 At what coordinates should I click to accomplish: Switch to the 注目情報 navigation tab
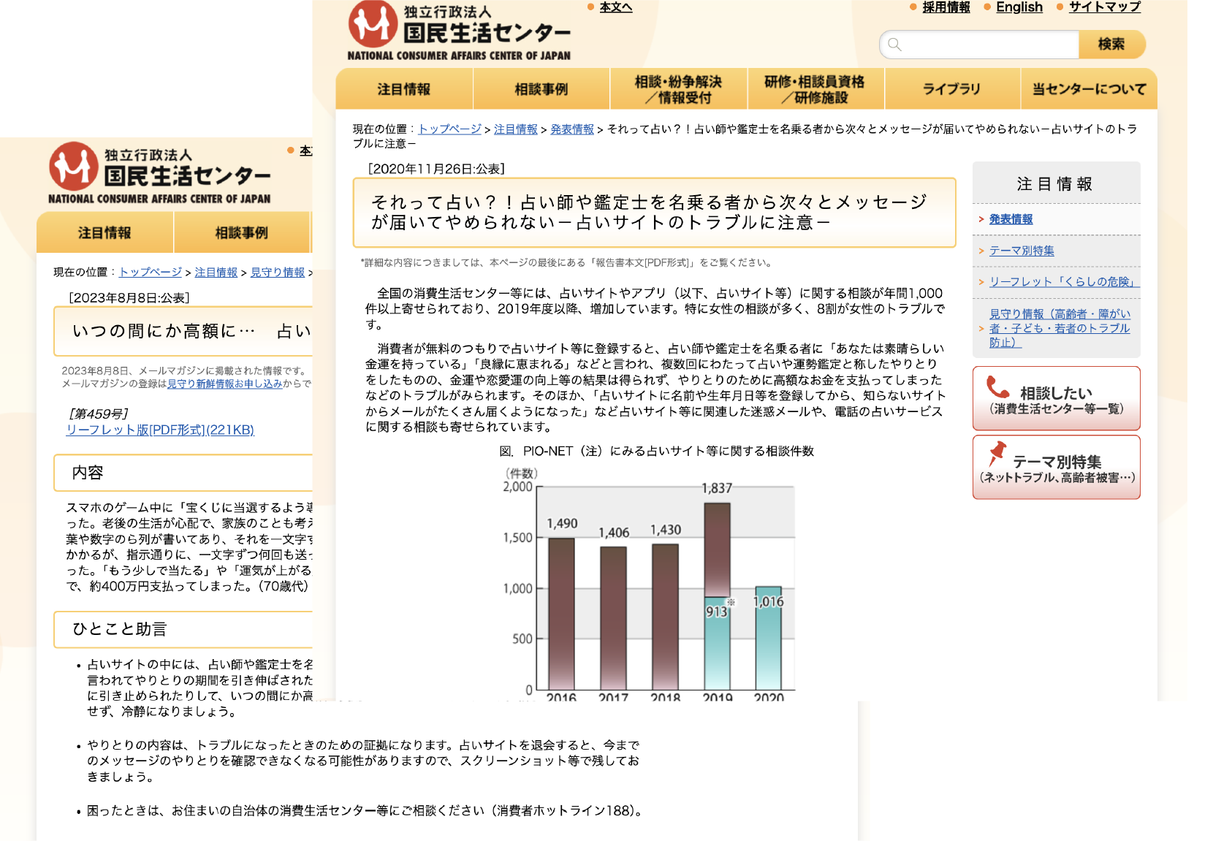point(403,88)
